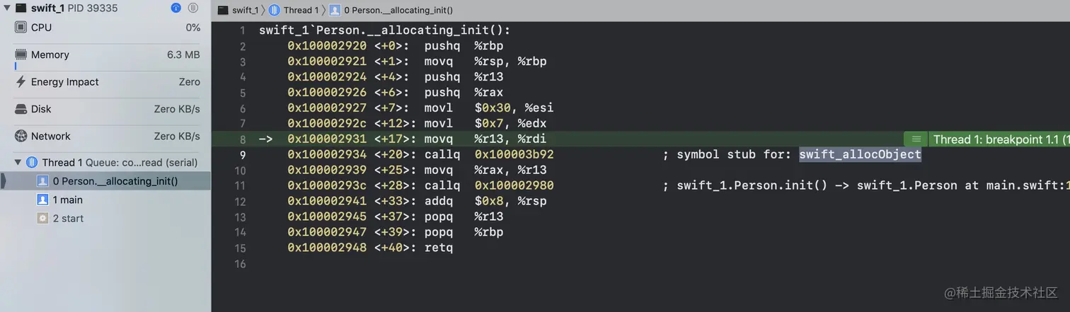This screenshot has width=1070, height=312.
Task: Open the CPU gauge report
Action: tap(106, 28)
